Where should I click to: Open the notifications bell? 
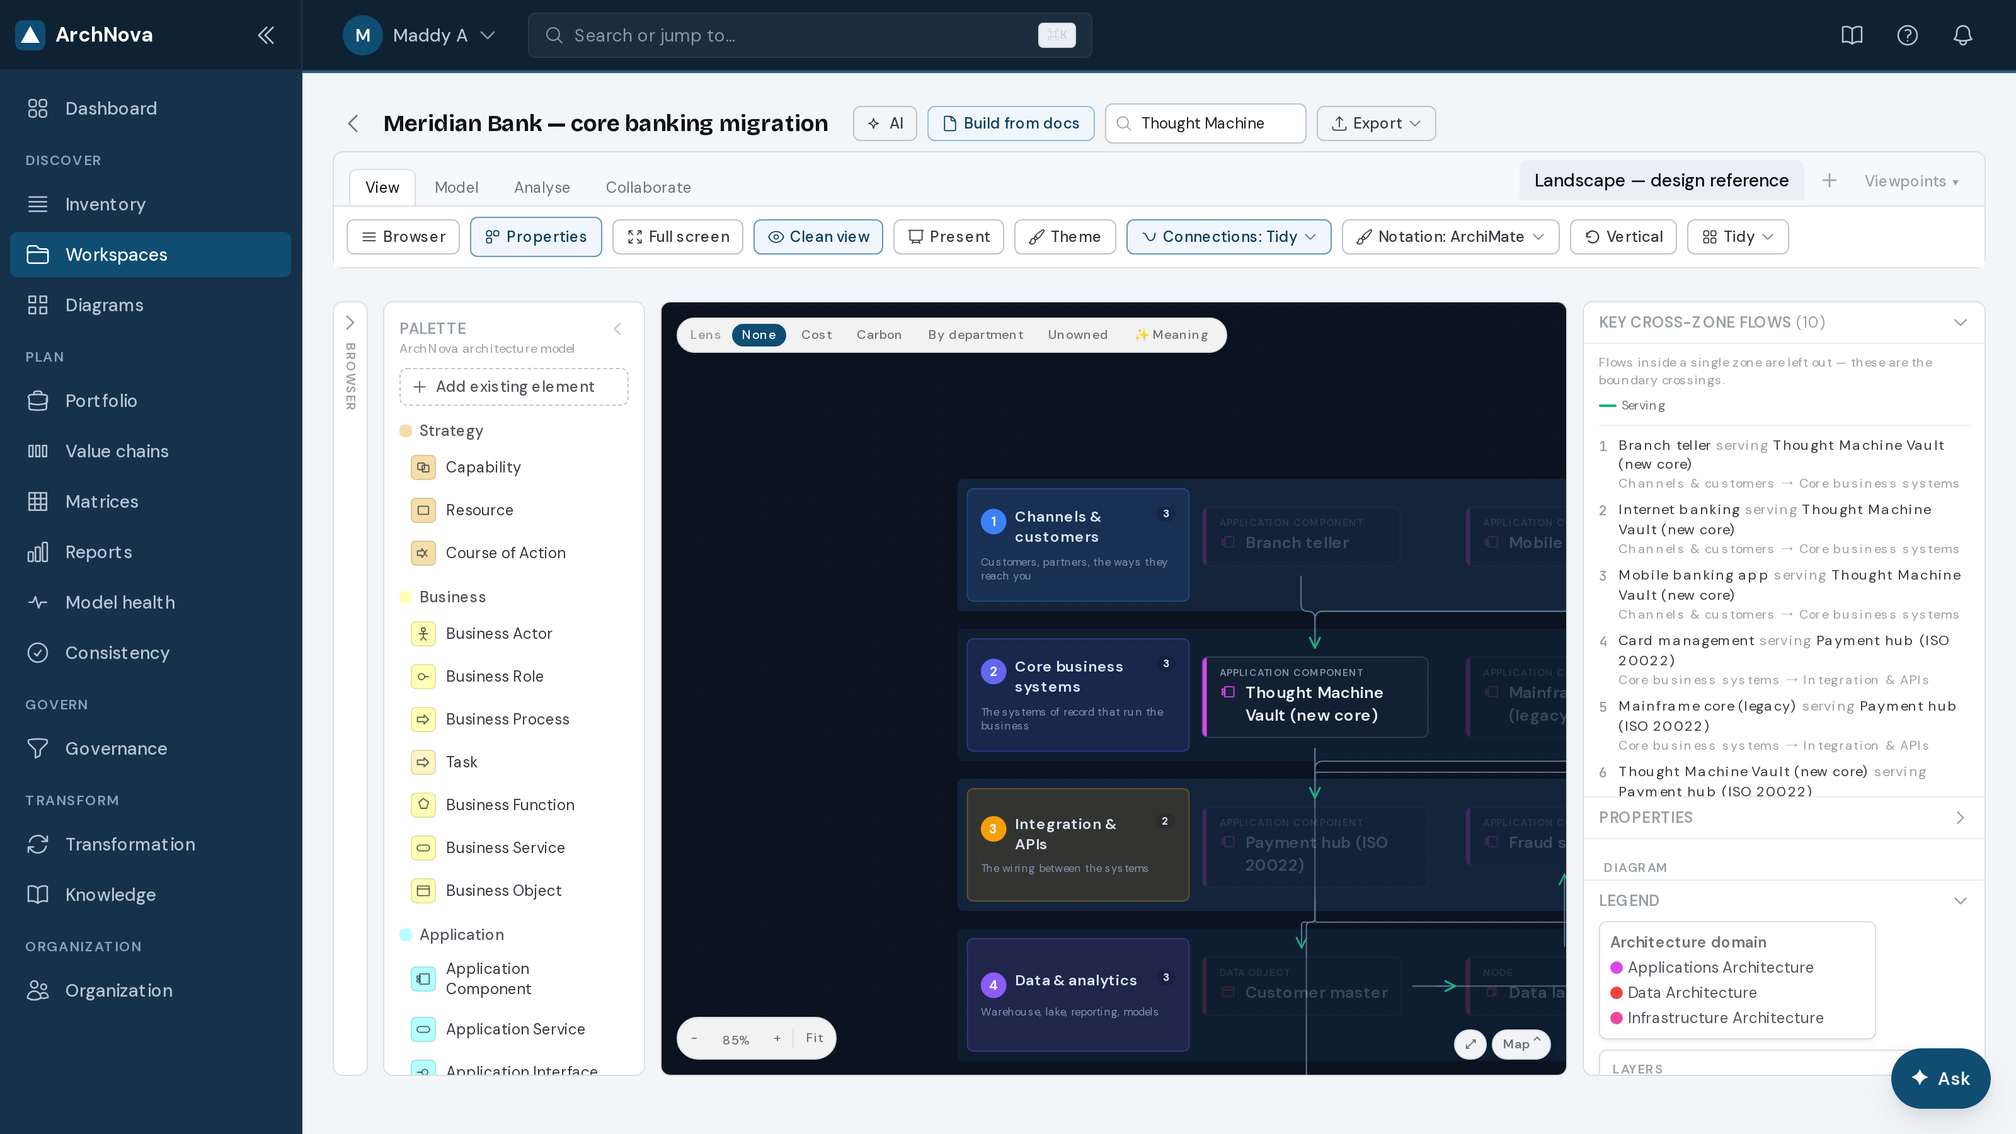coord(1963,35)
